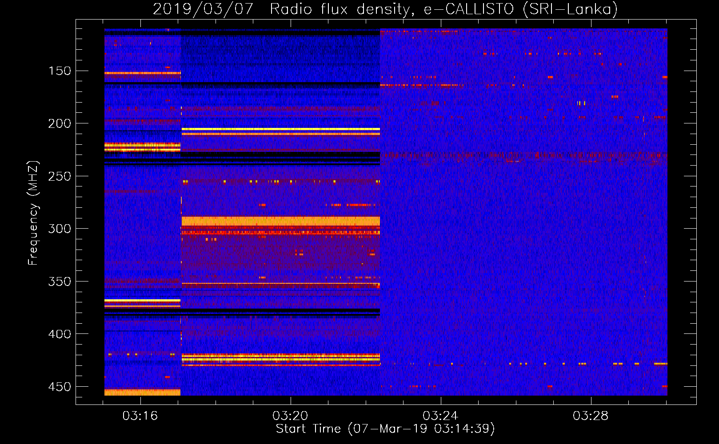This screenshot has height=444, width=719.
Task: Click the 'Start Time (07-Mar-19 03:14:39)' label
Action: coord(385,429)
